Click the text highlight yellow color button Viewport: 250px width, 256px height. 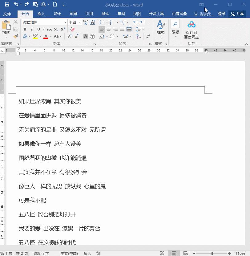[35, 36]
